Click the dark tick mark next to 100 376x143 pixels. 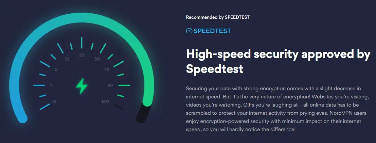[x=119, y=107]
